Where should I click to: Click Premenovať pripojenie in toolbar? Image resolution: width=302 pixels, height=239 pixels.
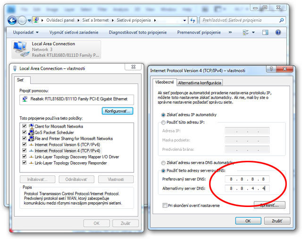coord(199,33)
